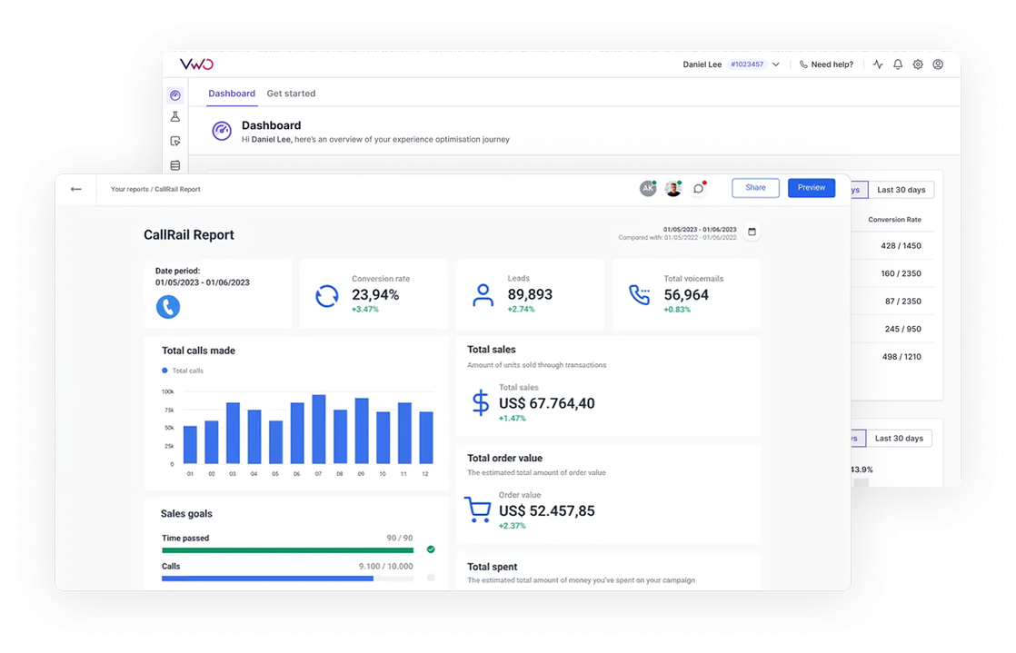The height and width of the screenshot is (653, 1016).
Task: Click the Share button
Action: point(755,188)
